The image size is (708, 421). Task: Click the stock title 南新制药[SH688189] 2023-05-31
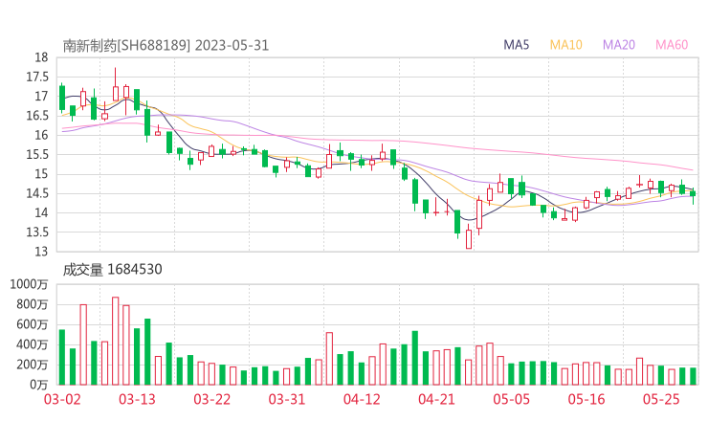(x=166, y=45)
